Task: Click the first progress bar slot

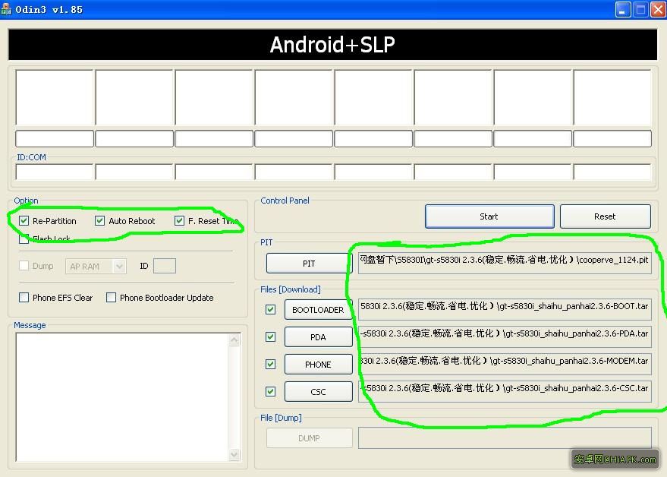Action: pos(55,138)
